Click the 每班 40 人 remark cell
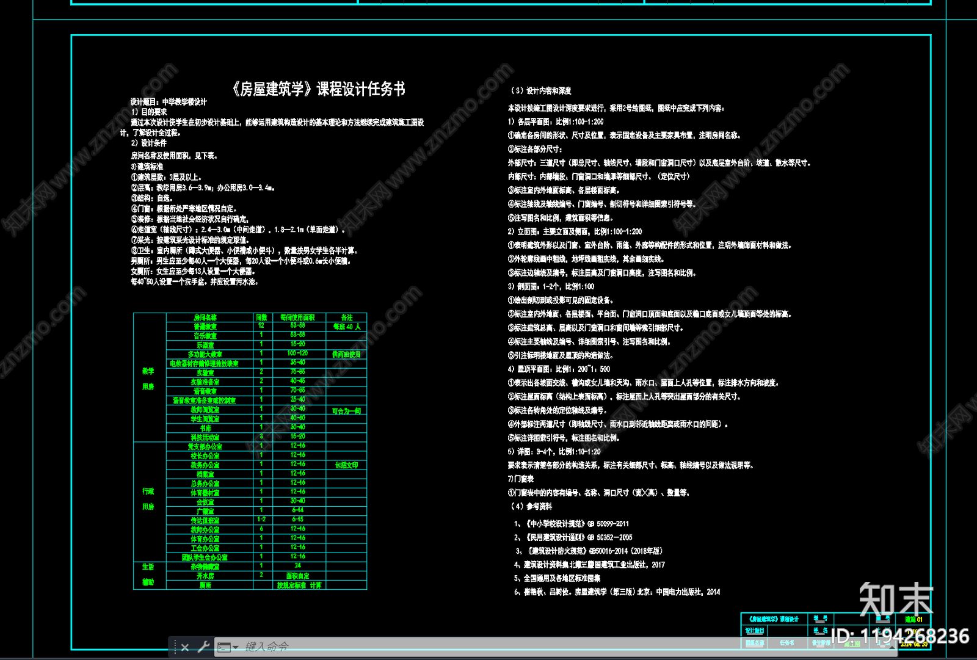This screenshot has height=660, width=977. (x=347, y=327)
